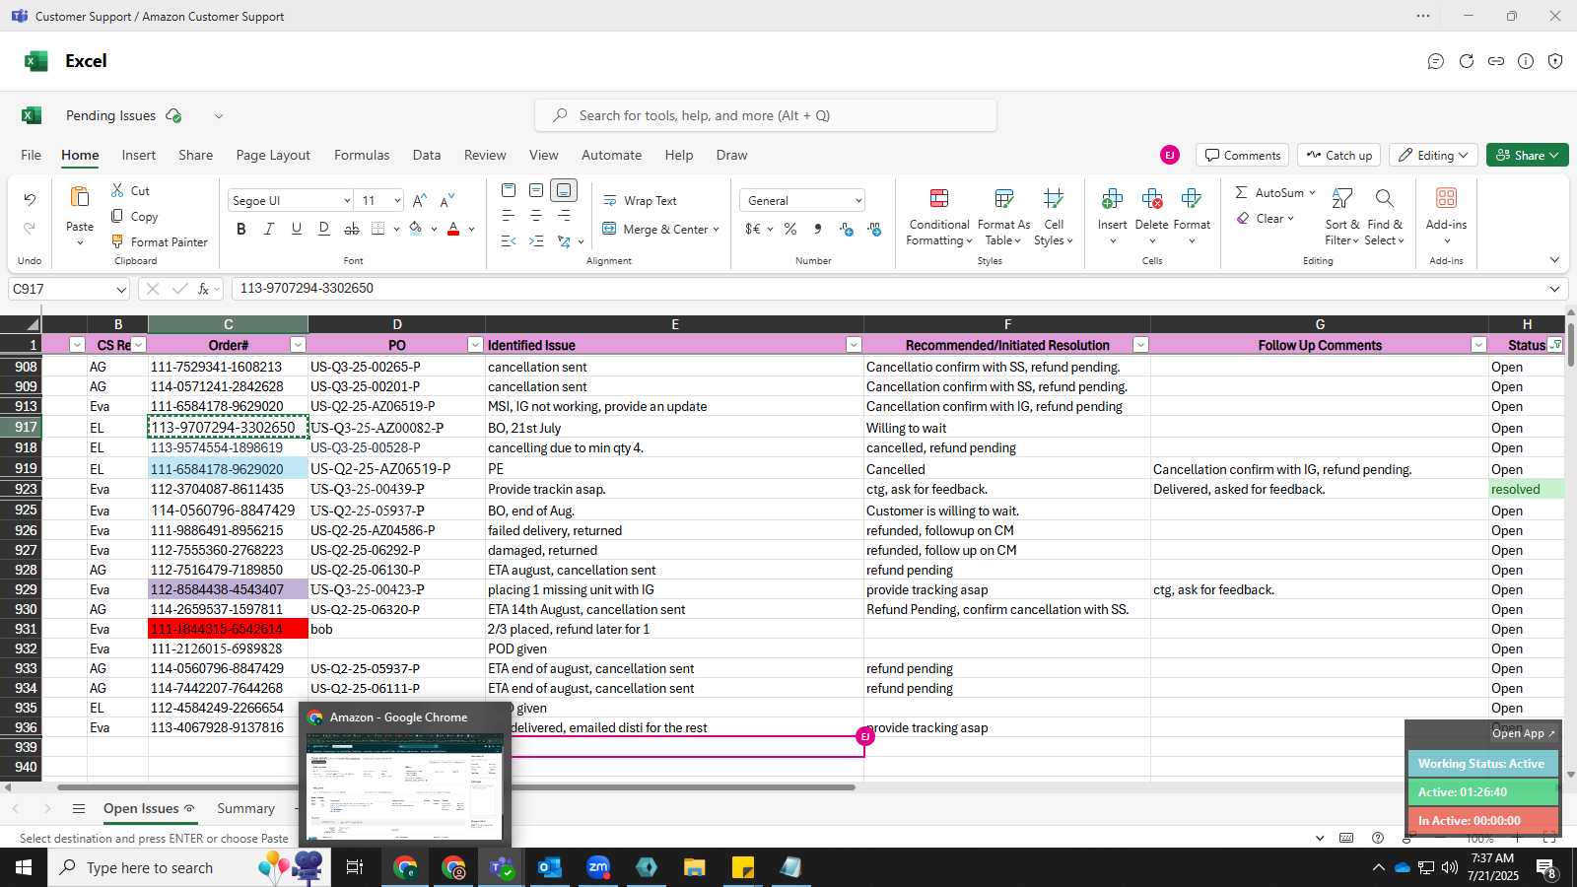The height and width of the screenshot is (887, 1577).
Task: Toggle Bold formatting
Action: (241, 229)
